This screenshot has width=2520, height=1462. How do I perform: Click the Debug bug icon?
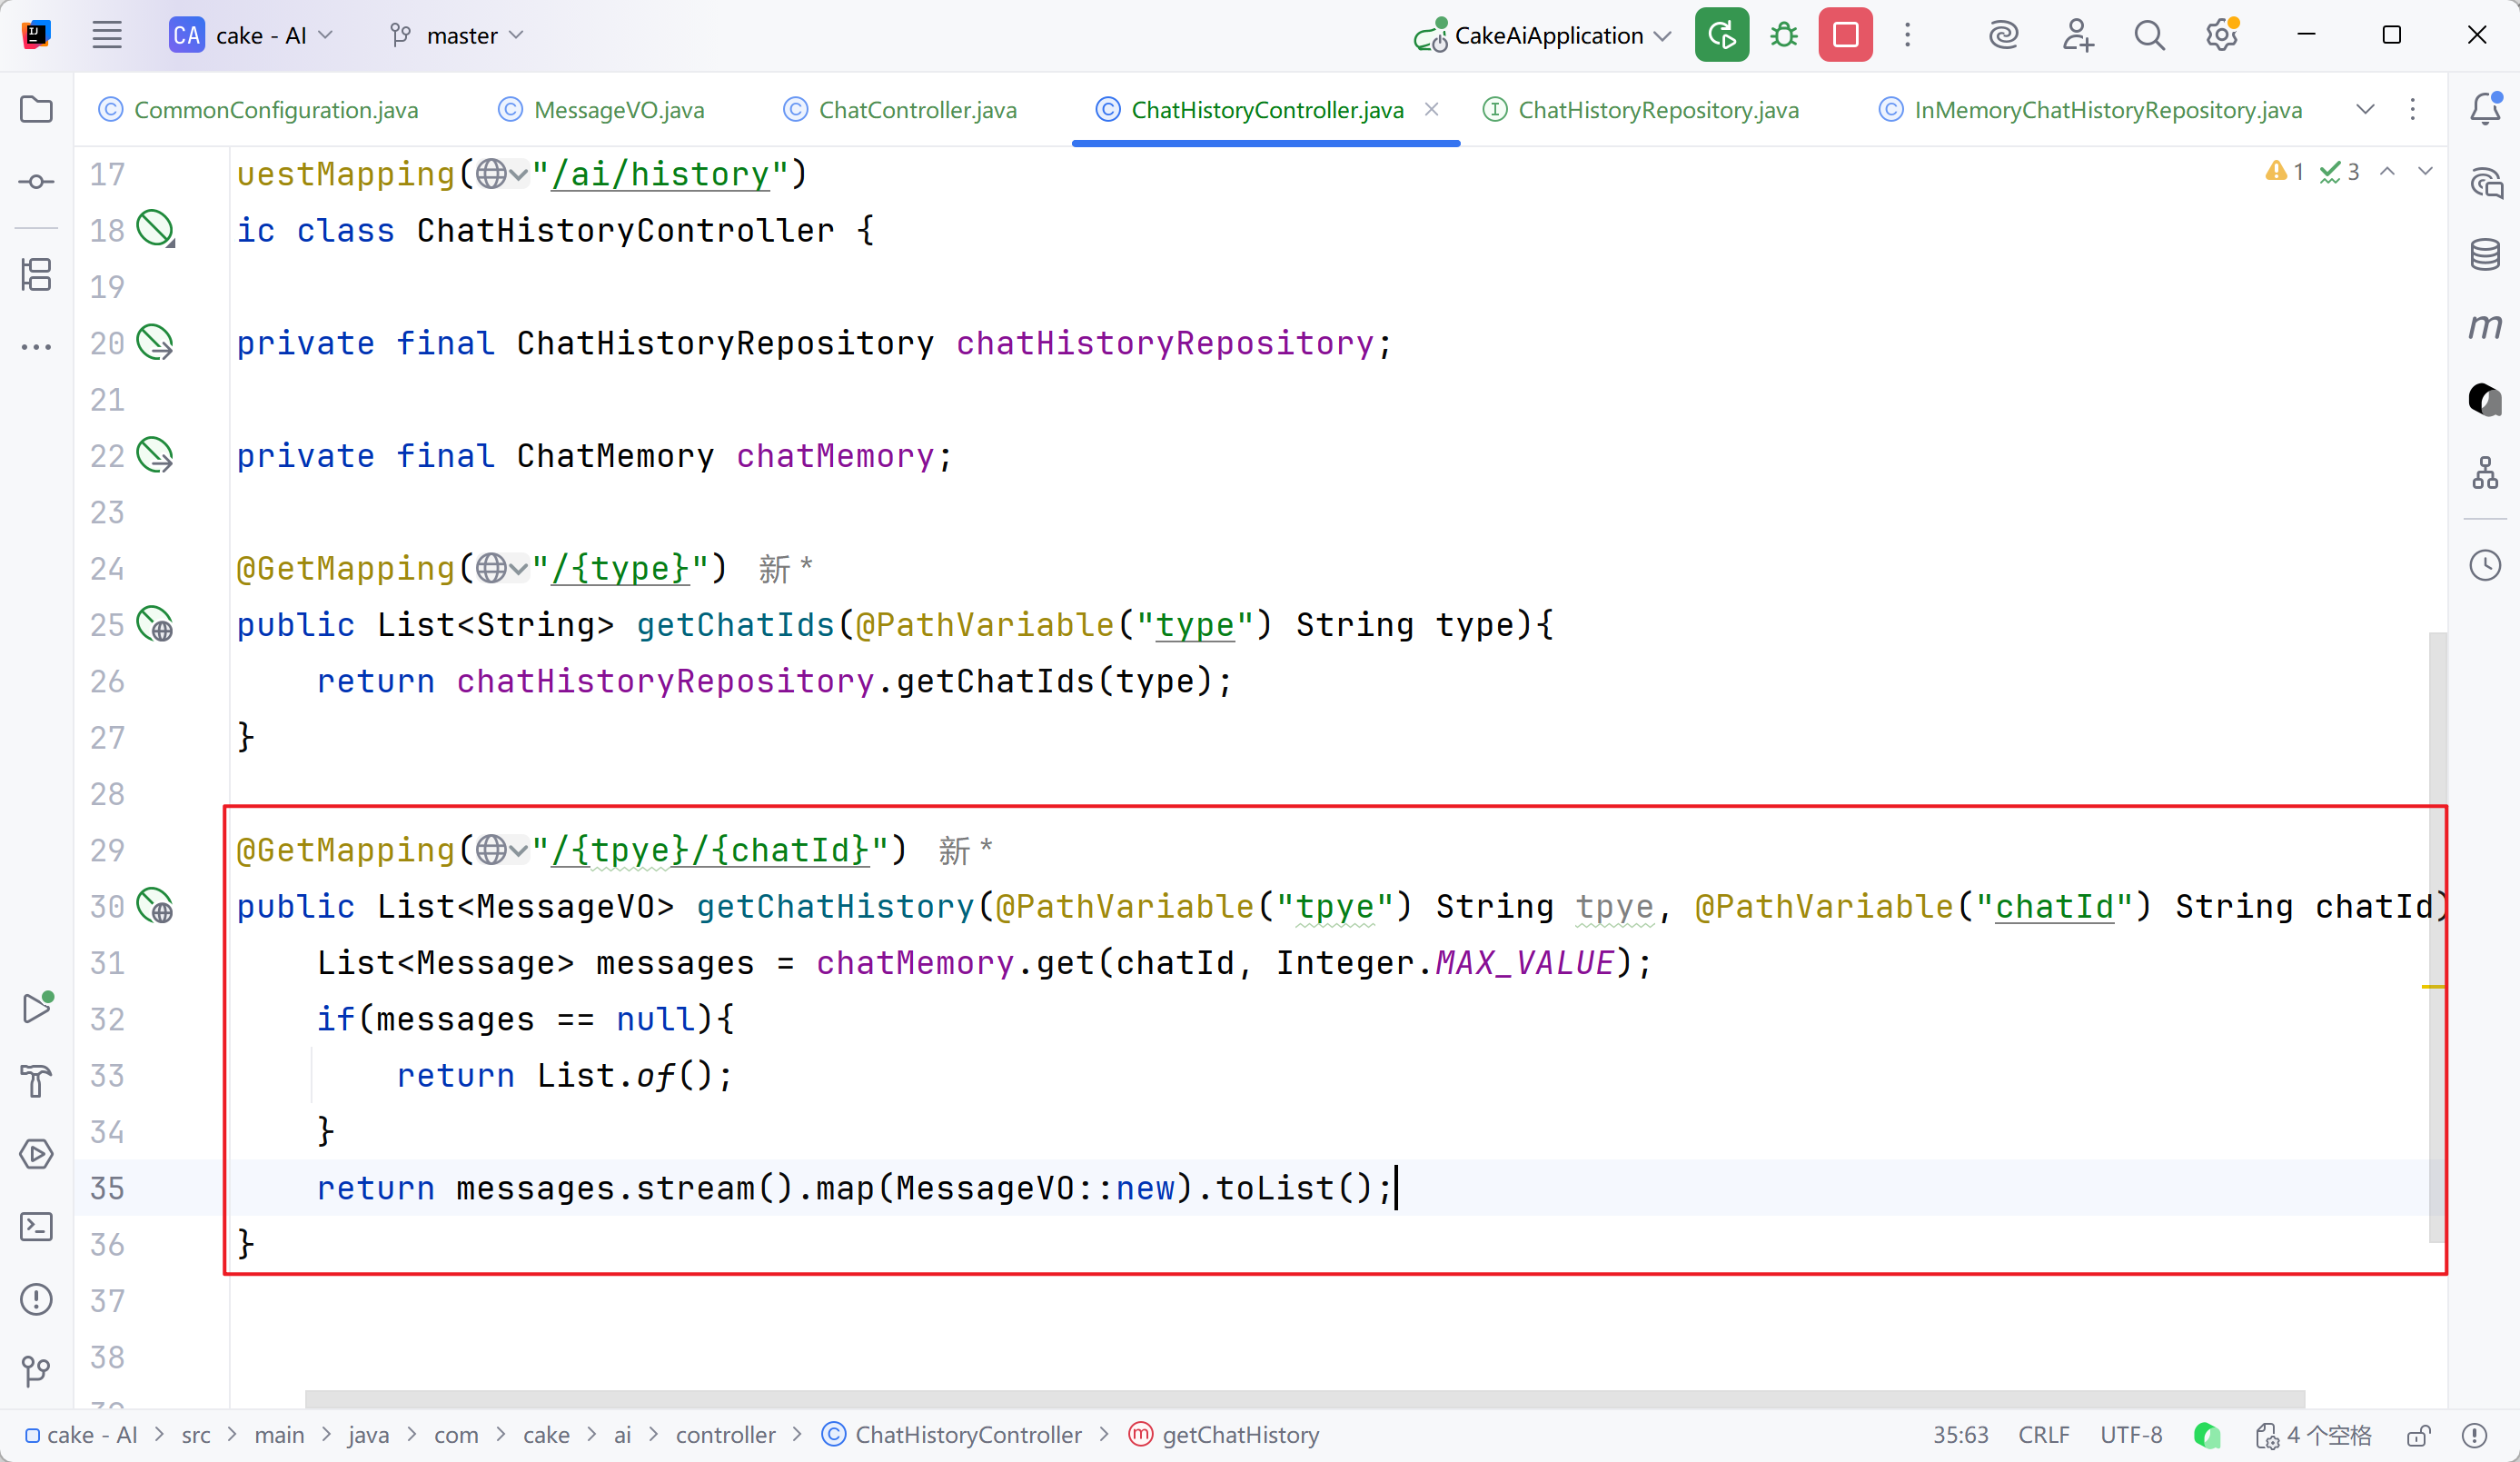pos(1783,36)
